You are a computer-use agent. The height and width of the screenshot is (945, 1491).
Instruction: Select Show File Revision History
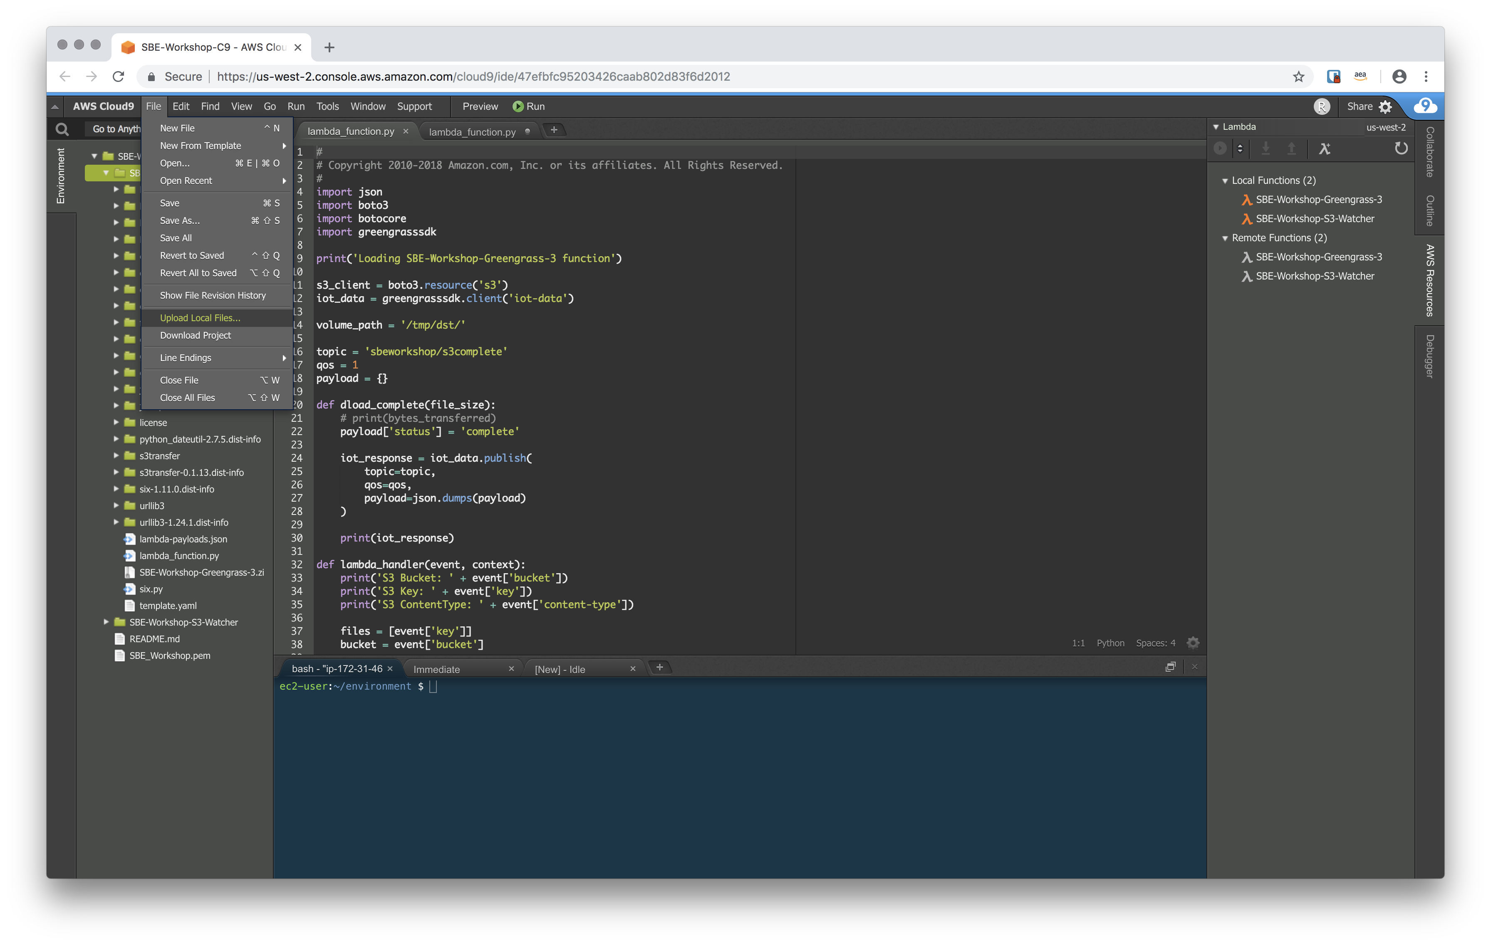(217, 295)
